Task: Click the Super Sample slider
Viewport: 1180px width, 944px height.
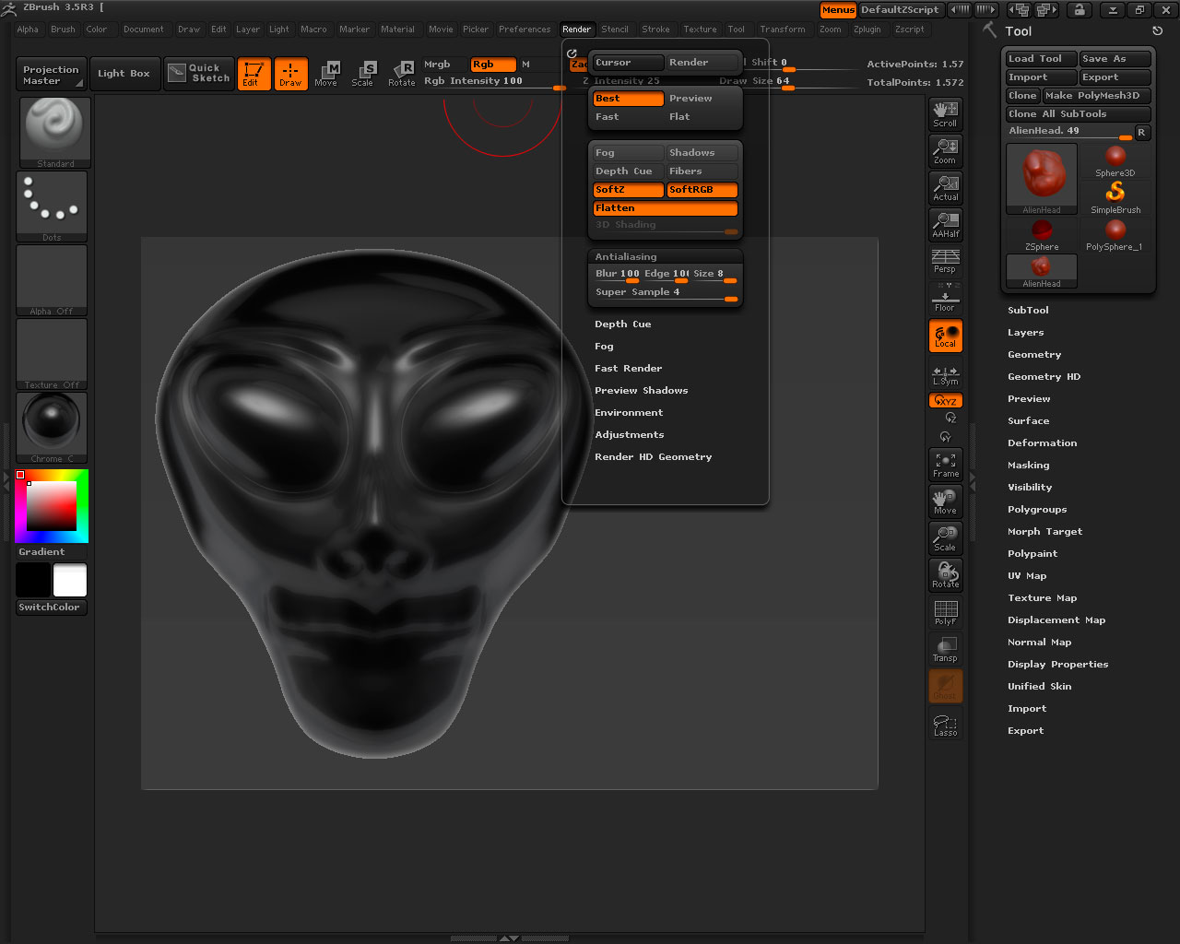Action: click(x=665, y=292)
